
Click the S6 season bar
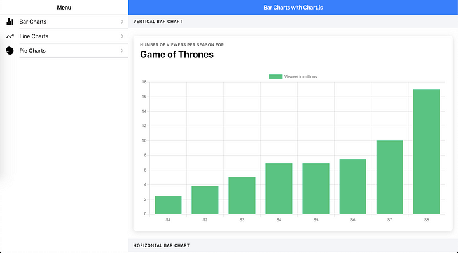tap(352, 186)
